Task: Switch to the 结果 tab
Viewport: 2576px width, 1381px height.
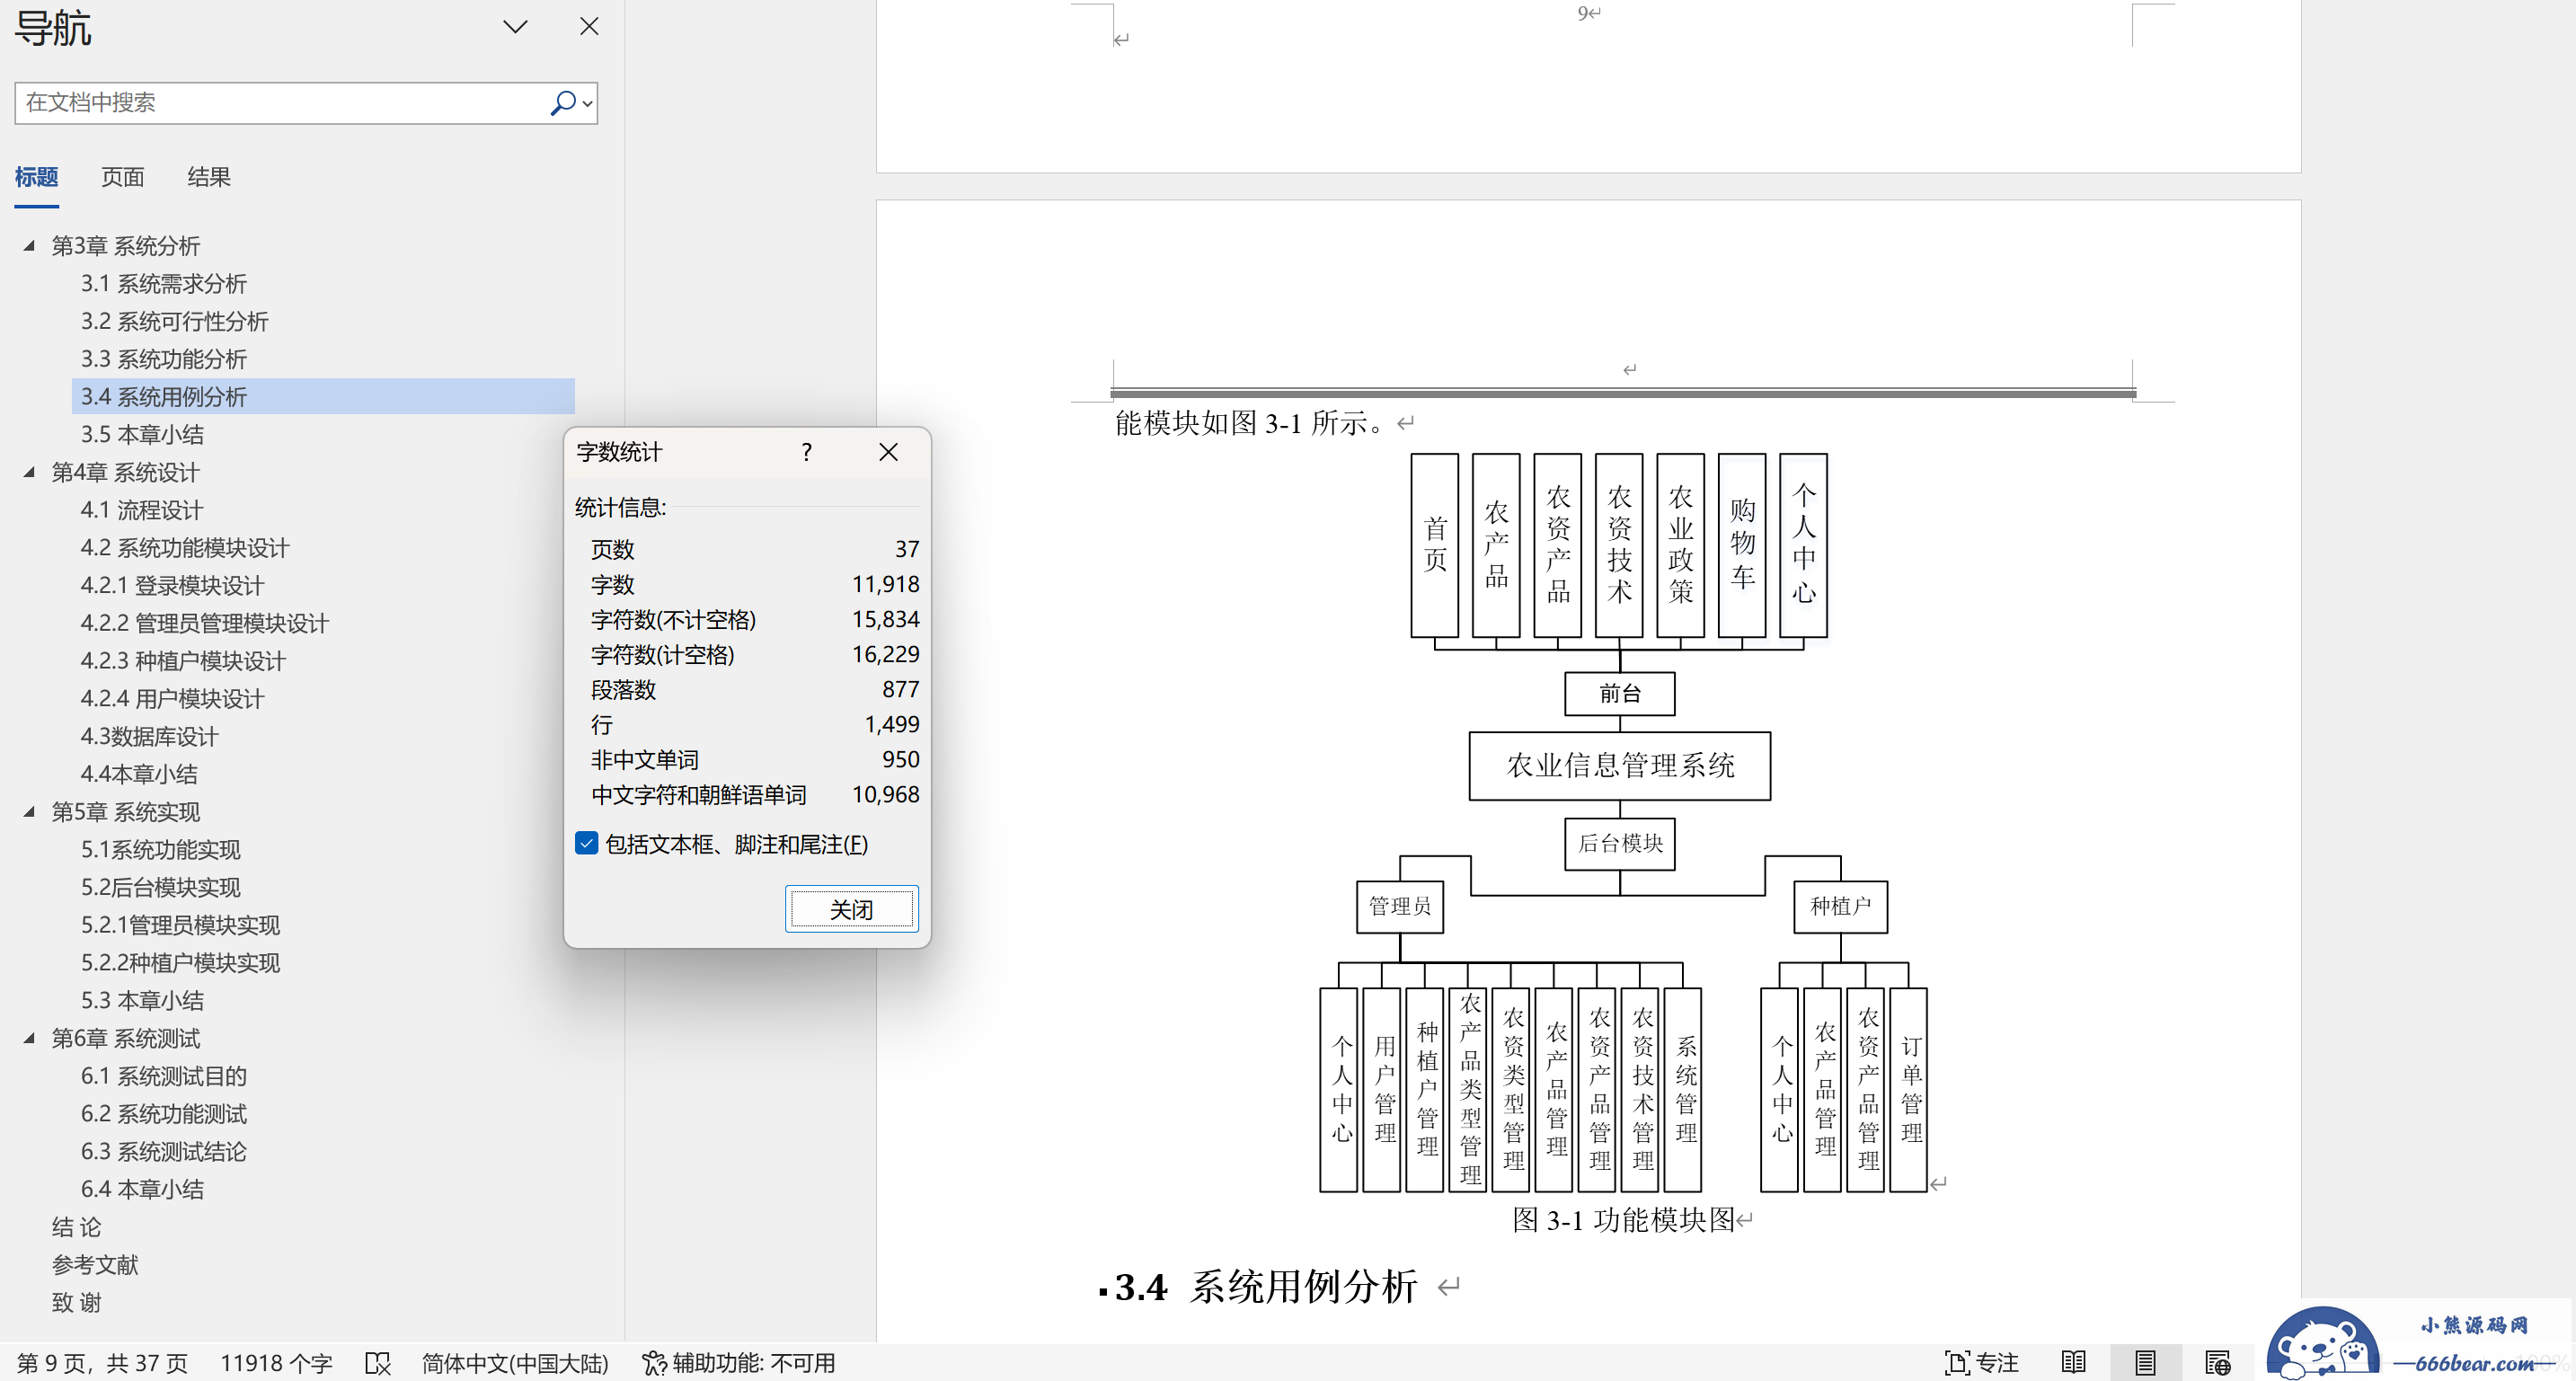Action: pyautogui.click(x=209, y=177)
